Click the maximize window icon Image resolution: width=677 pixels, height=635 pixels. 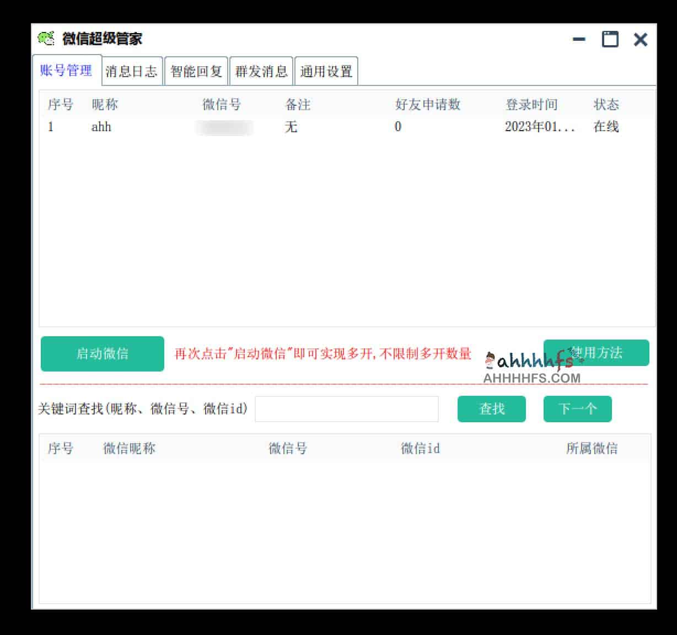(610, 39)
